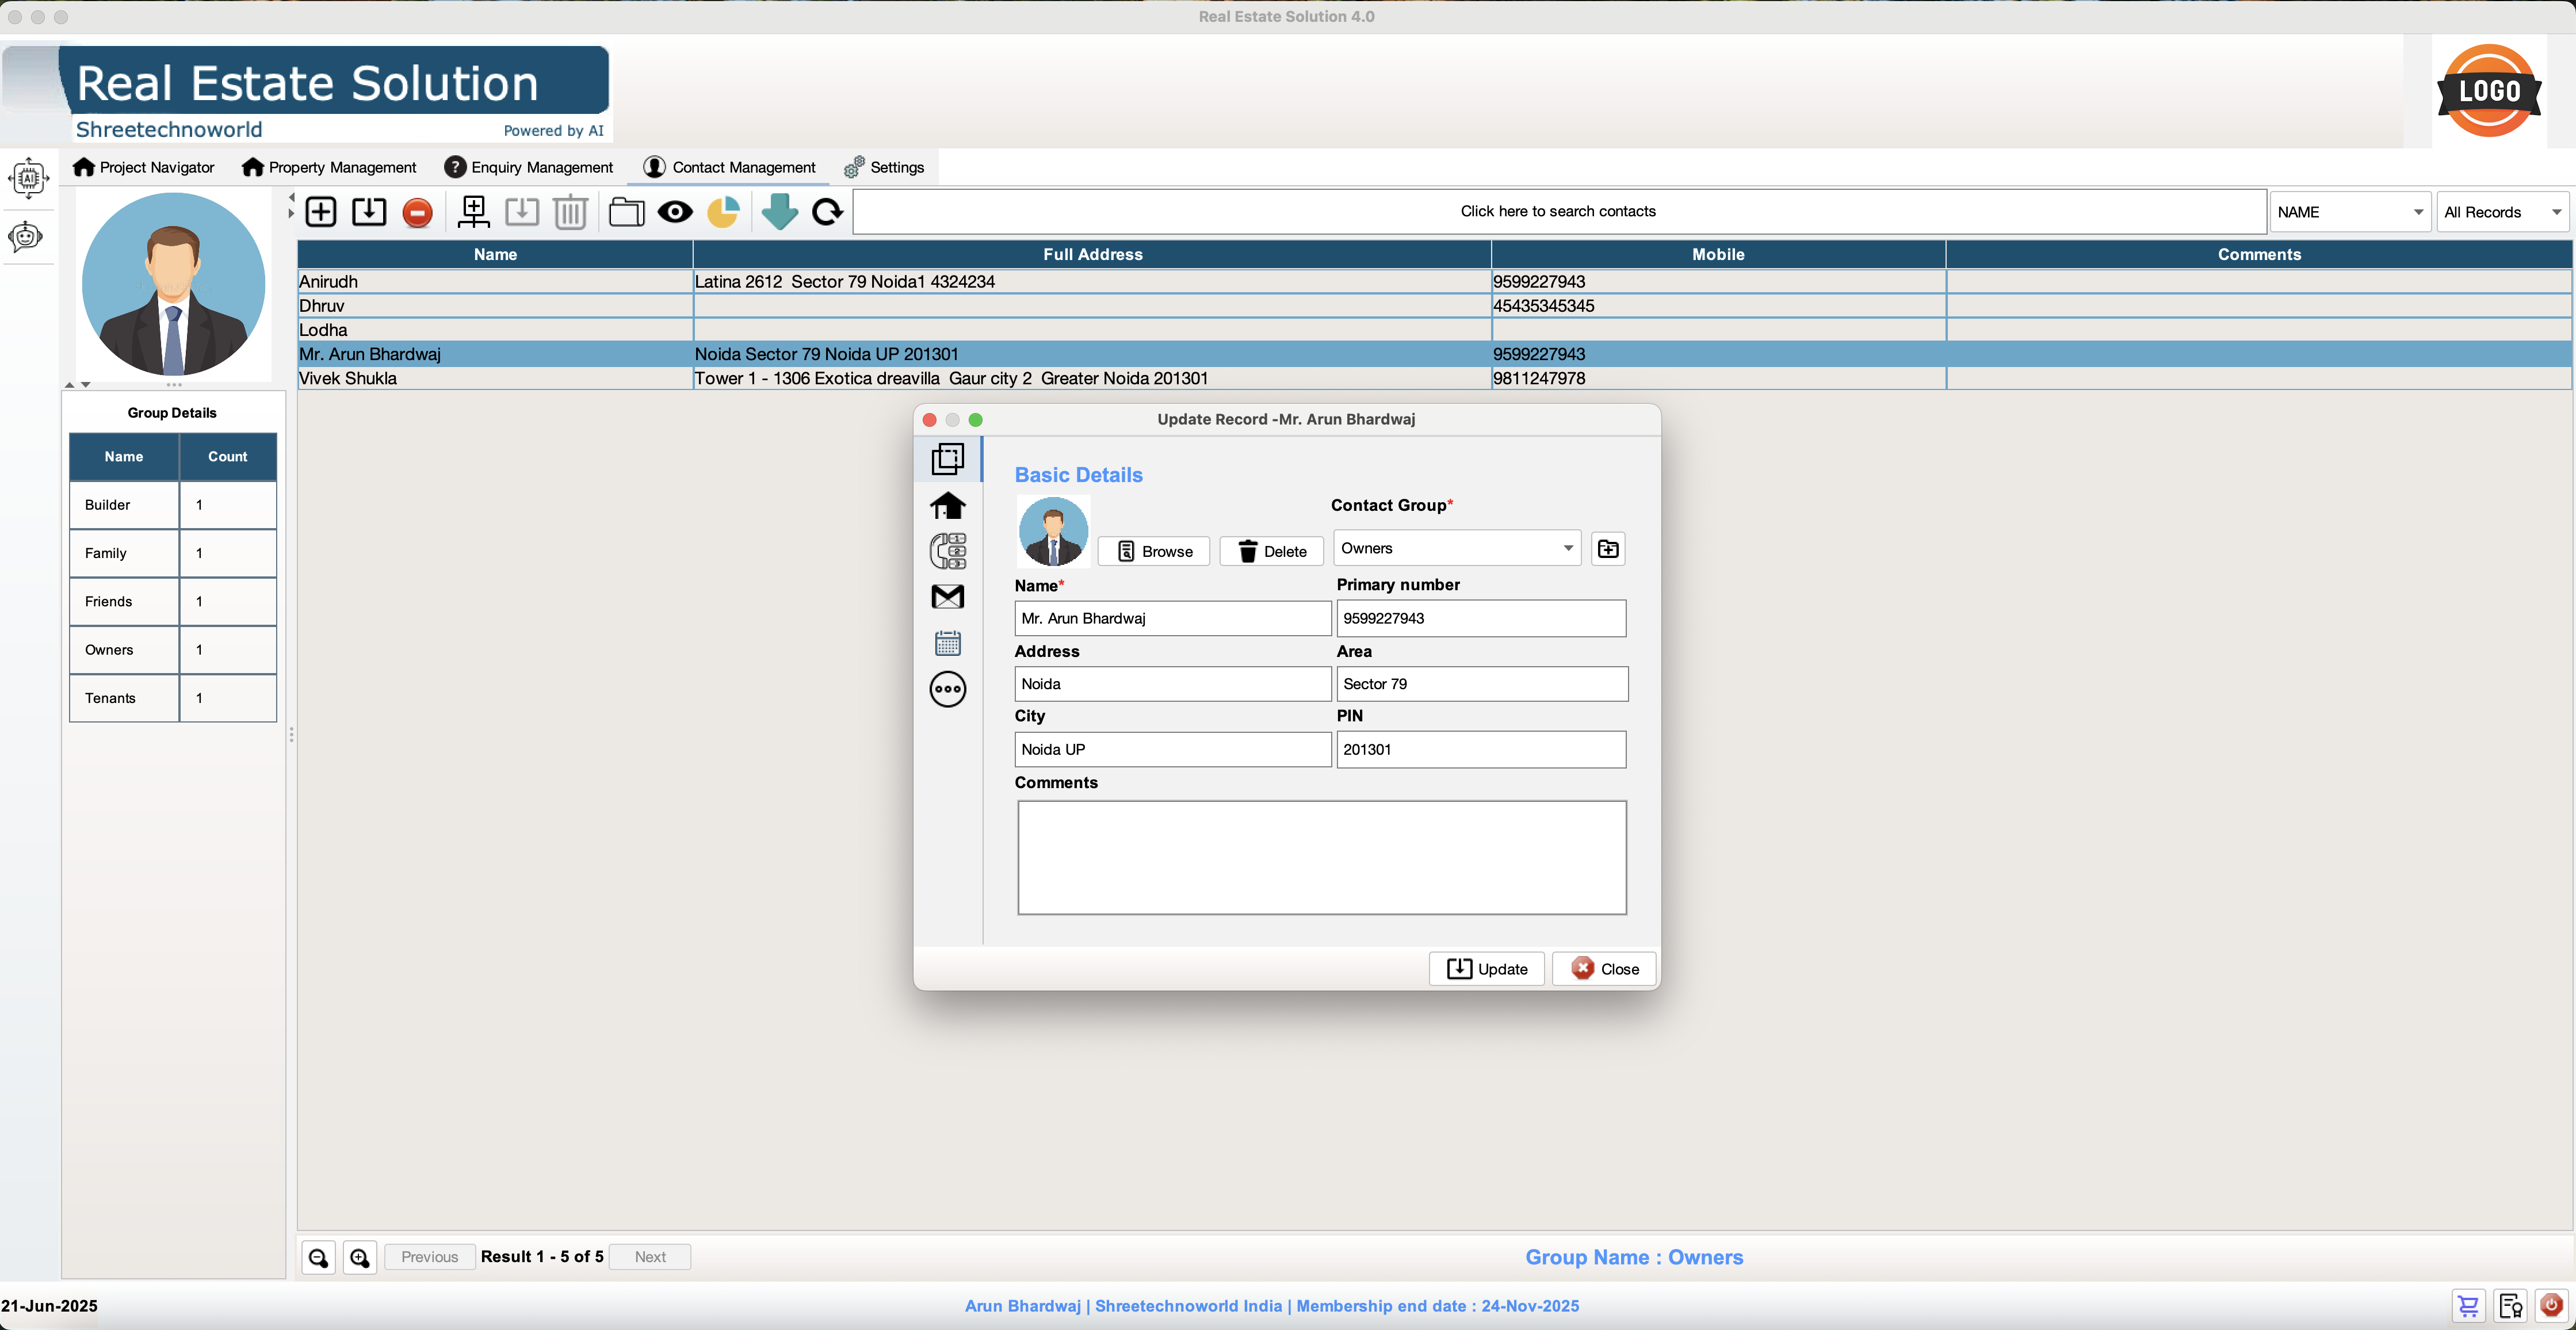The width and height of the screenshot is (2576, 1330).
Task: Click the teal download arrow icon
Action: tap(779, 212)
